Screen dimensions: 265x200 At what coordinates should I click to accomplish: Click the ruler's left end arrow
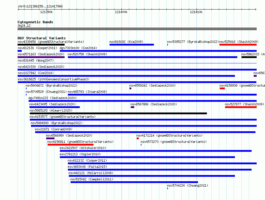click(x=18, y=10)
